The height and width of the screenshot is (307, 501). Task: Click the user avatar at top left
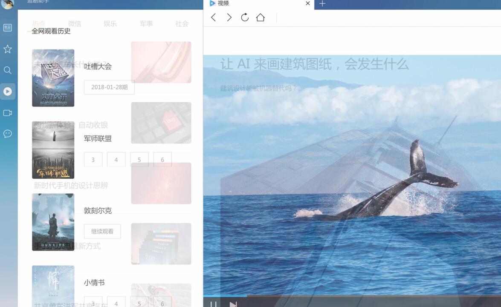7,4
